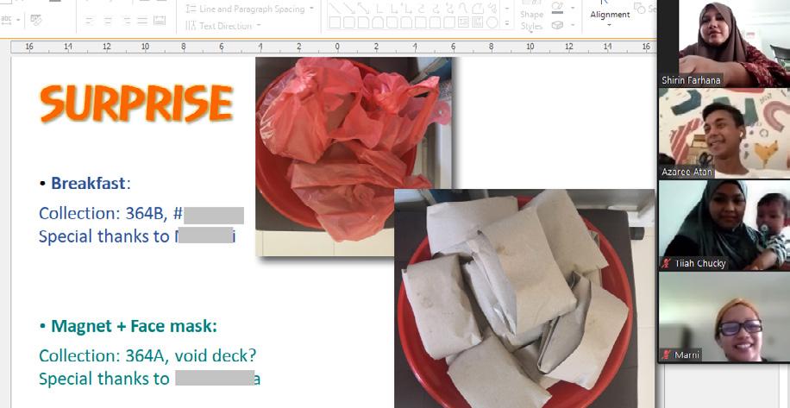Click the Shirin Farhana name label
Image resolution: width=790 pixels, height=408 pixels.
[x=691, y=80]
